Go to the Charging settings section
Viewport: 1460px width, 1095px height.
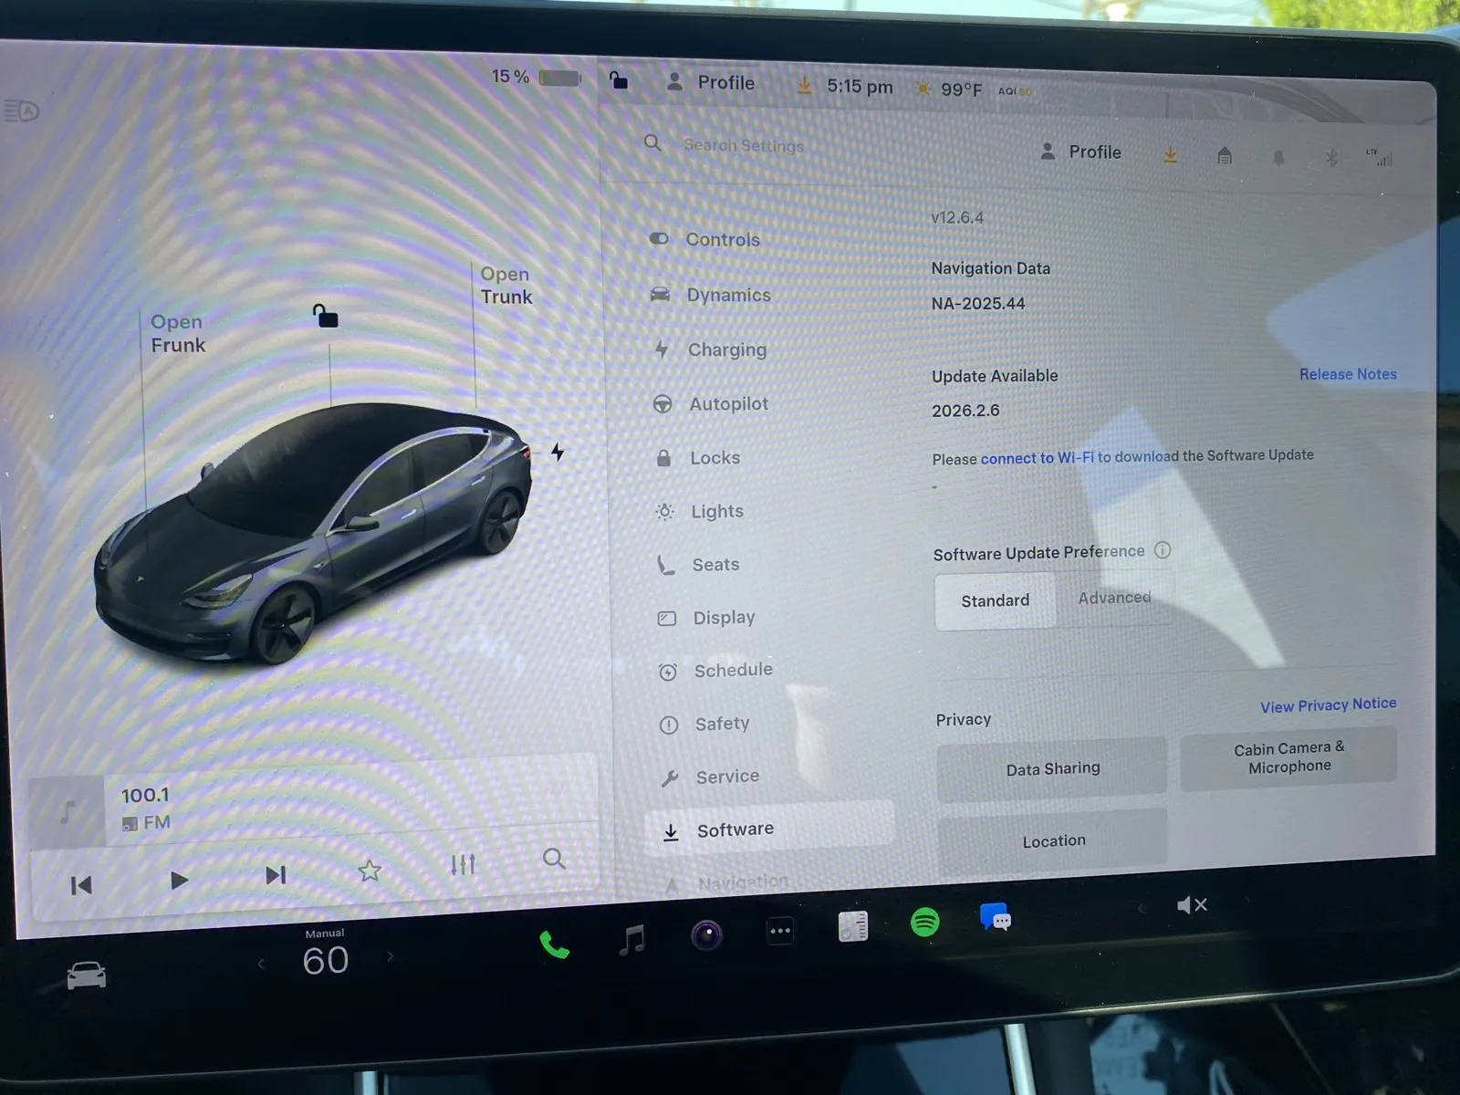click(x=726, y=349)
